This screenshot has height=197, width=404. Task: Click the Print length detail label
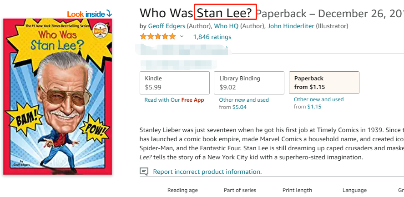[x=297, y=190]
